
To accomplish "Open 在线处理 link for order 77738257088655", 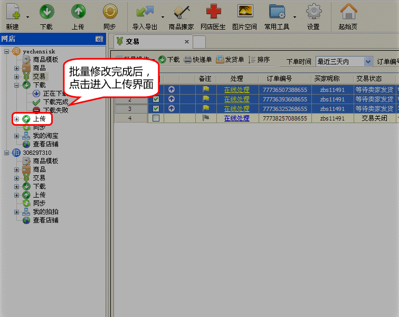I will (236, 118).
